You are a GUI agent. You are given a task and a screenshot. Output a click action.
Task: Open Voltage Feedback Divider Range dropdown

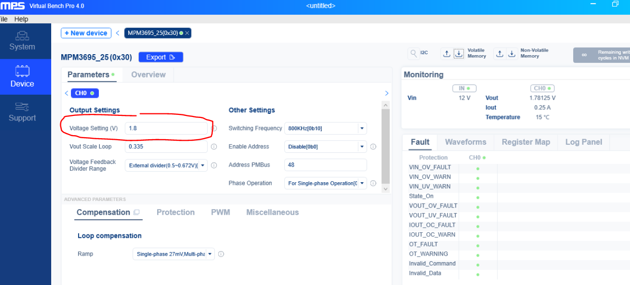pos(166,165)
